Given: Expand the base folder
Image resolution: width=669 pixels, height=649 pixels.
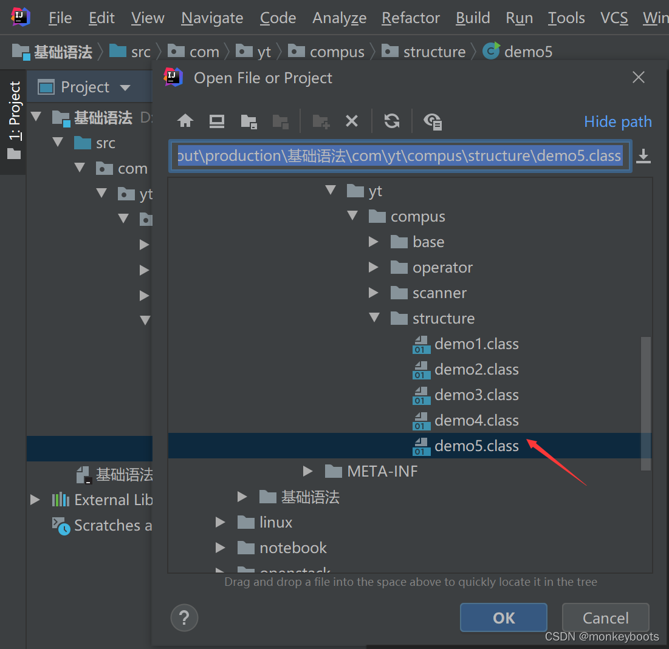Looking at the screenshot, I should [374, 242].
